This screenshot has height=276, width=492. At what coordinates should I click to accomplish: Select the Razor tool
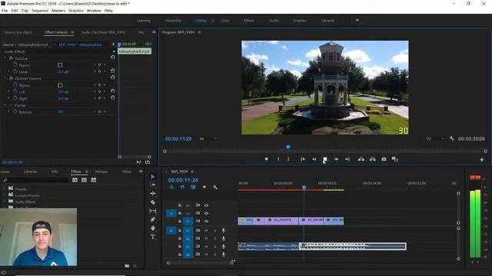tap(153, 202)
